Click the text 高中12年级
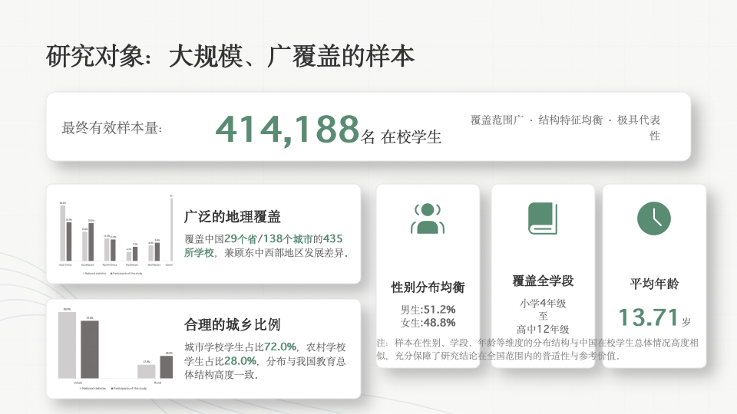 (x=543, y=330)
